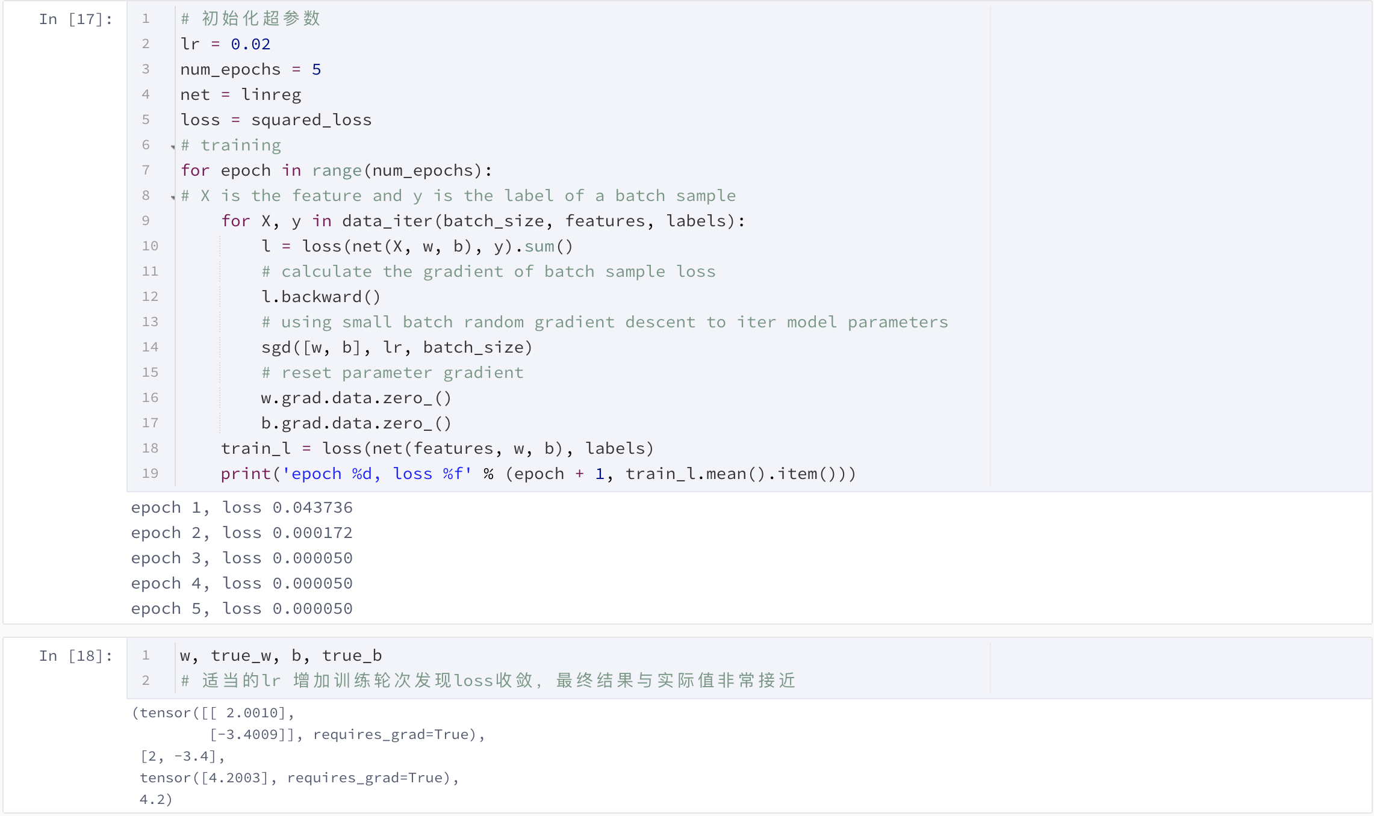Image resolution: width=1374 pixels, height=816 pixels.
Task: Select the In [17] cell prompt
Action: 75,19
